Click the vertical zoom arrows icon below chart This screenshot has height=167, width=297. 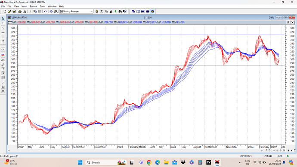(x=274, y=151)
